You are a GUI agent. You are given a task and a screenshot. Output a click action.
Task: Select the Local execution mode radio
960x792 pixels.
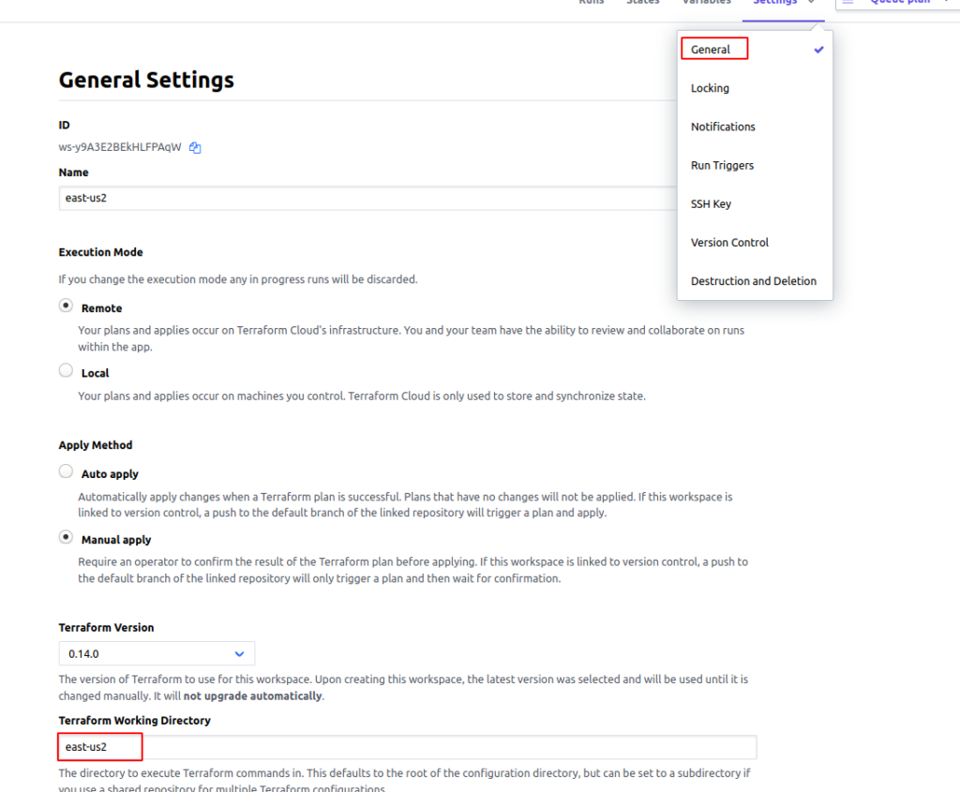click(66, 370)
